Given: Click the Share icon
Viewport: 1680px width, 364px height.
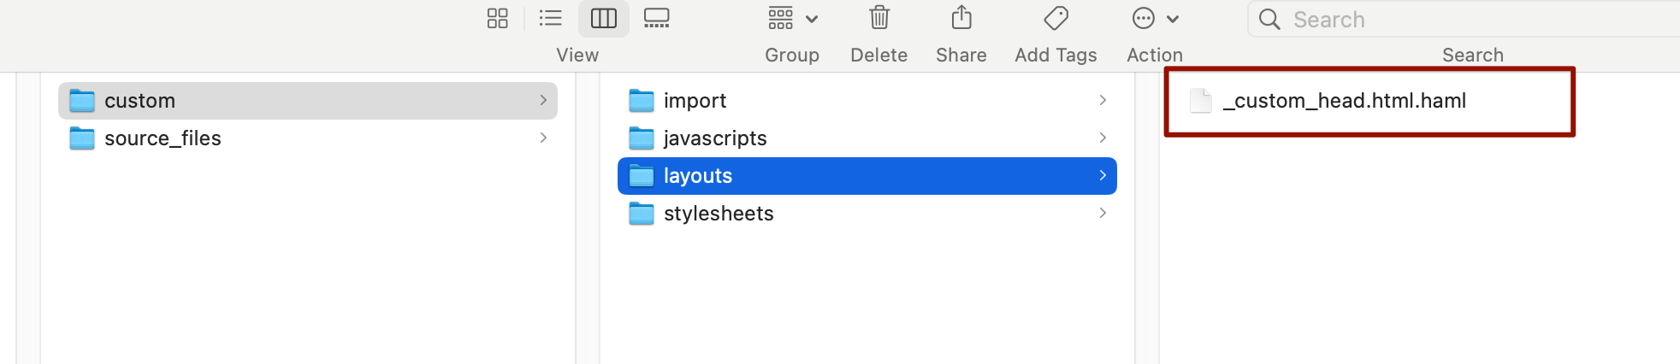Looking at the screenshot, I should coord(961,18).
